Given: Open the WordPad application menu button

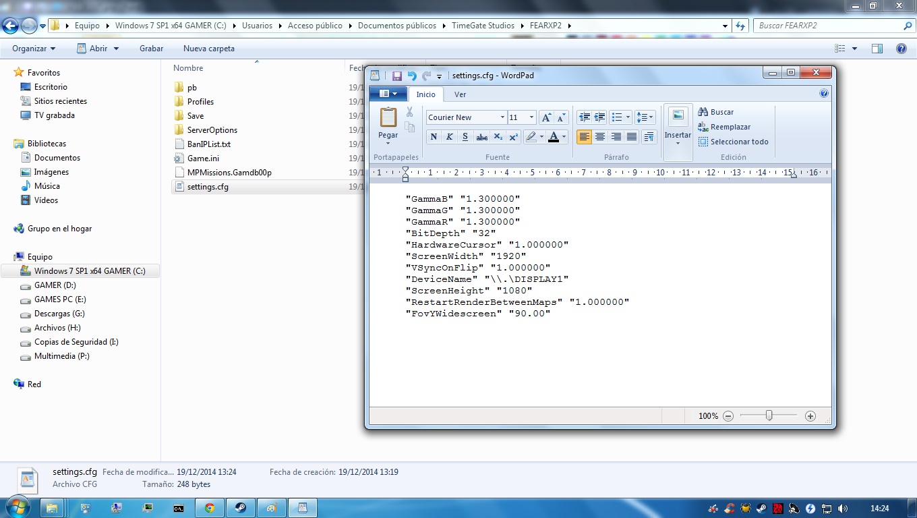Looking at the screenshot, I should point(388,94).
